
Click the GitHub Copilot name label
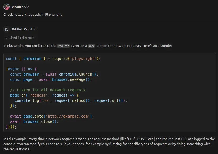(24, 29)
